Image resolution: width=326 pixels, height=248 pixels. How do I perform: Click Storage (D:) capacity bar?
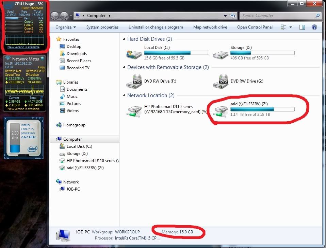coord(262,53)
